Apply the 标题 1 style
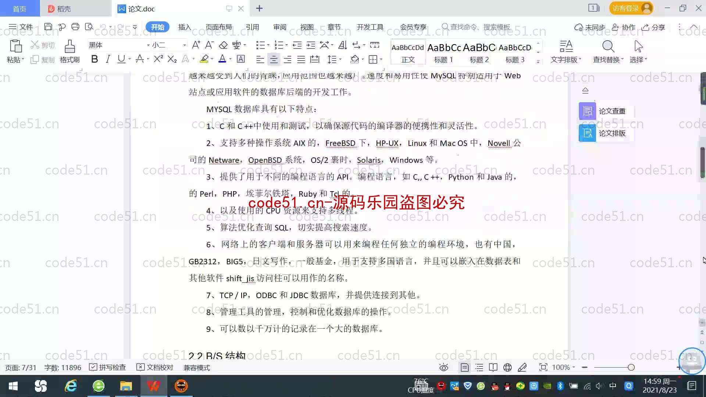706x397 pixels. [x=443, y=52]
